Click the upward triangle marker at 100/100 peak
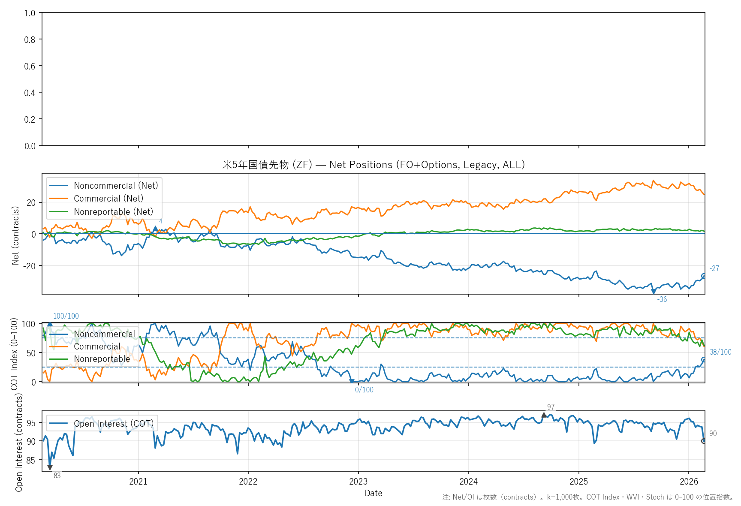 click(50, 324)
